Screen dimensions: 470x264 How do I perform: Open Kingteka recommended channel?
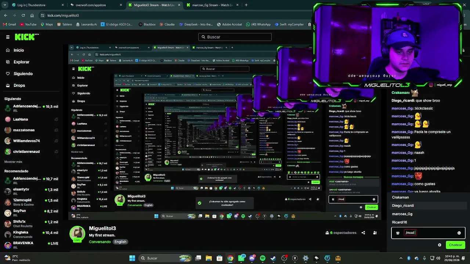(31, 234)
